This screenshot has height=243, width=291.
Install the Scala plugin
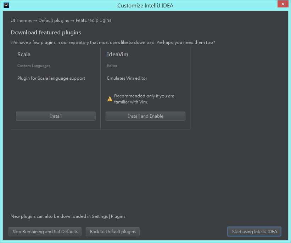coord(56,116)
